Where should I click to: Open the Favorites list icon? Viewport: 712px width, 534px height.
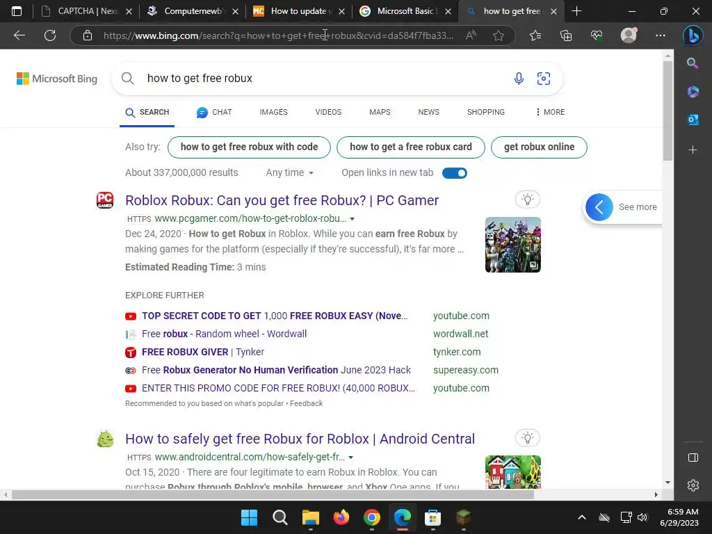pyautogui.click(x=535, y=35)
